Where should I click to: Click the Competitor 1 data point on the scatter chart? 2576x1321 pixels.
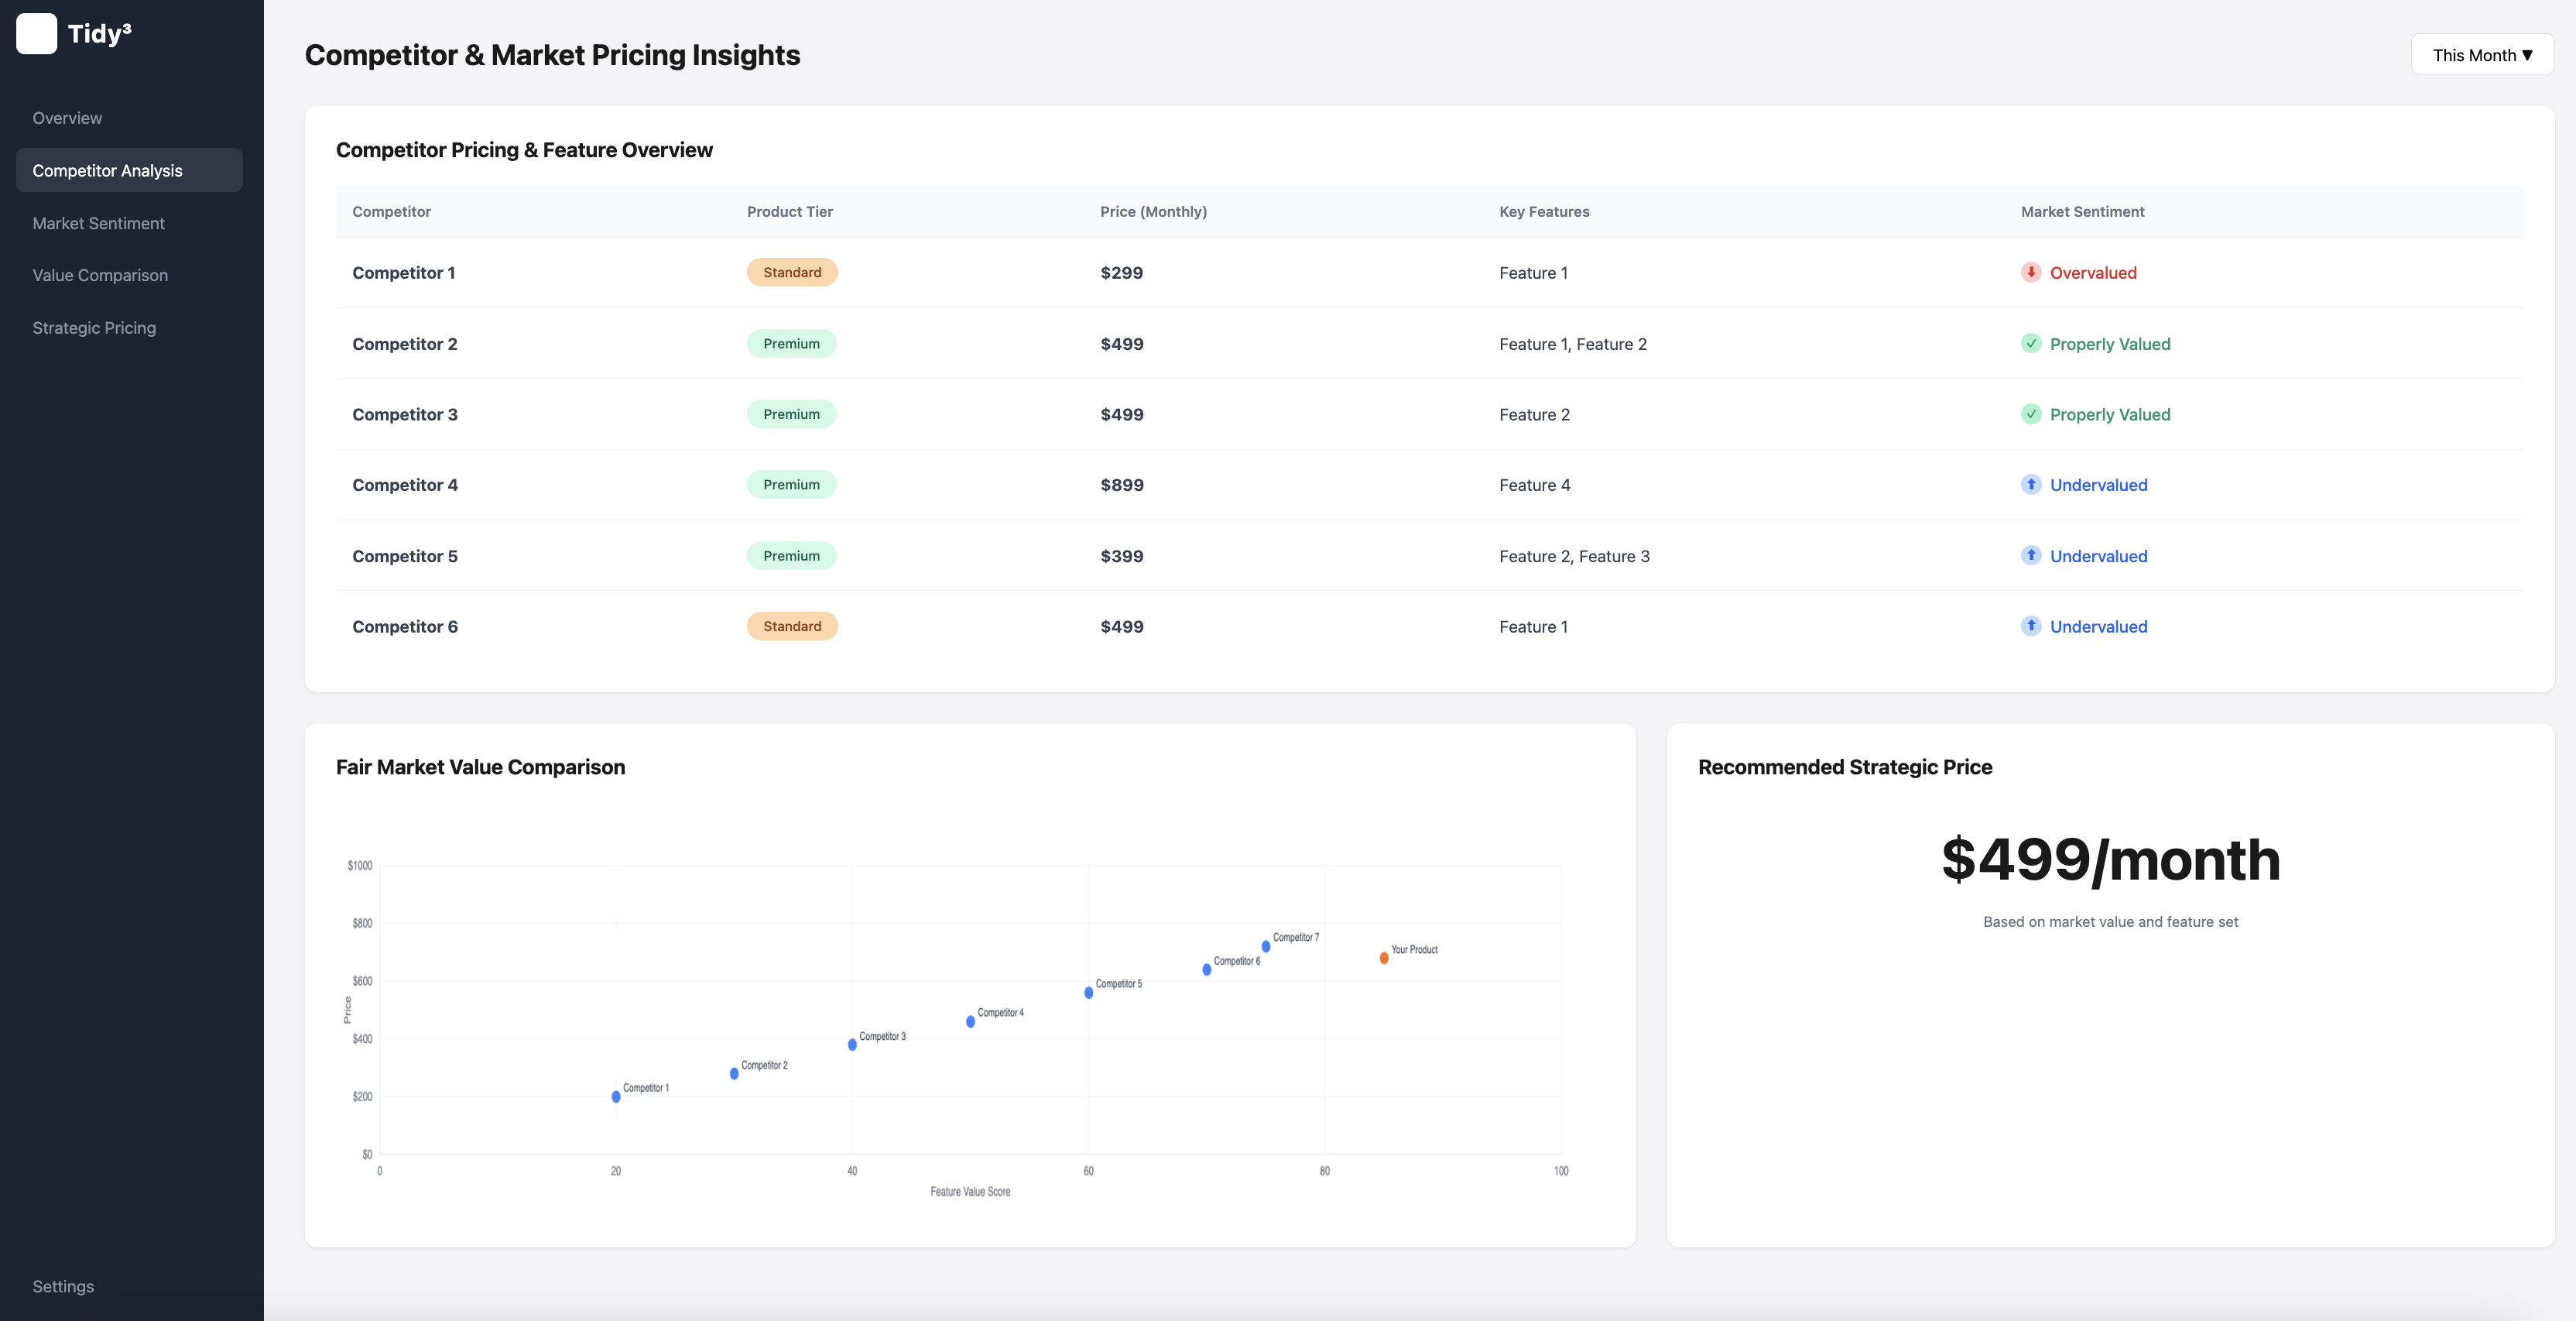[616, 1097]
